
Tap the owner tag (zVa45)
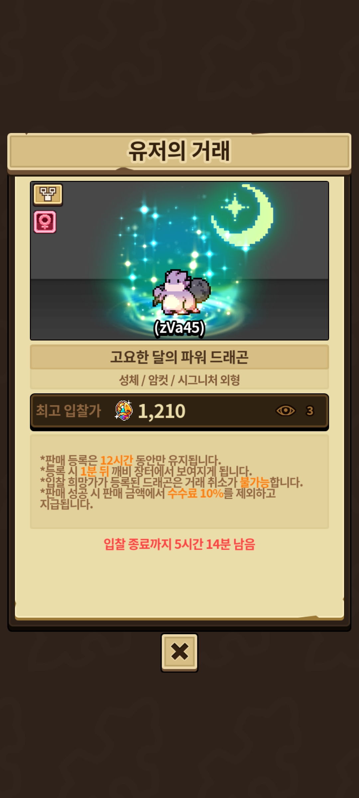pos(179,328)
